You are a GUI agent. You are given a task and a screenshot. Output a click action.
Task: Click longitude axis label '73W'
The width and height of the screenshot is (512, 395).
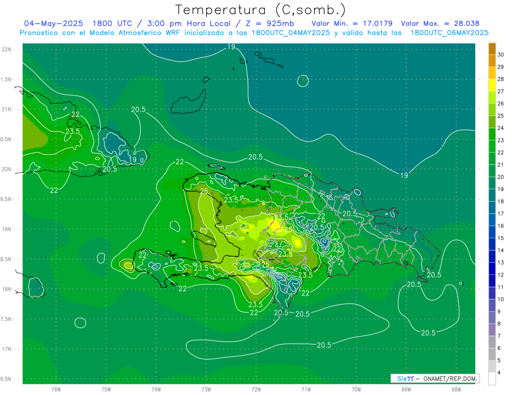[x=206, y=389]
